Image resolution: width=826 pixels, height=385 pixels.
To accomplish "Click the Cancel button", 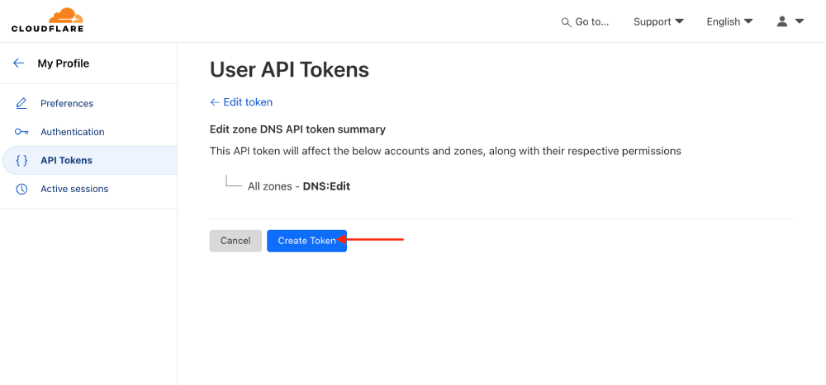I will pyautogui.click(x=235, y=241).
